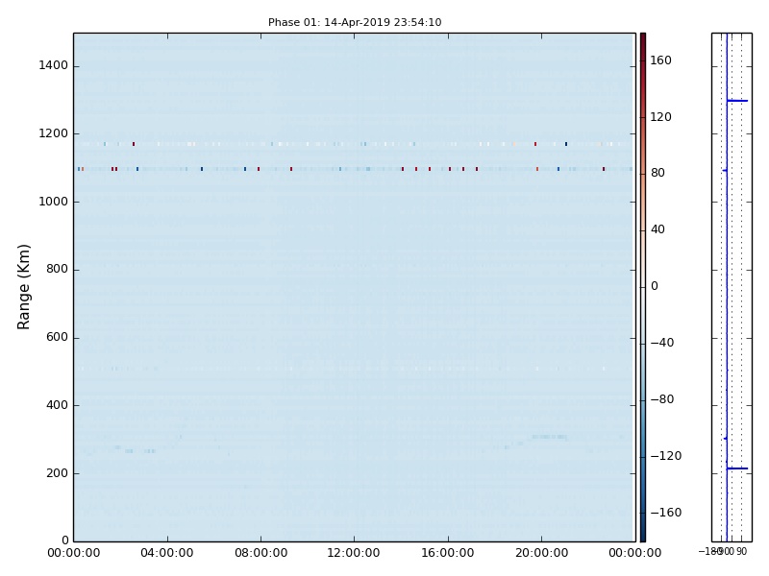This screenshot has width=769, height=576.
Task: Click the 16:00:00 time axis label
Action: pyautogui.click(x=448, y=553)
